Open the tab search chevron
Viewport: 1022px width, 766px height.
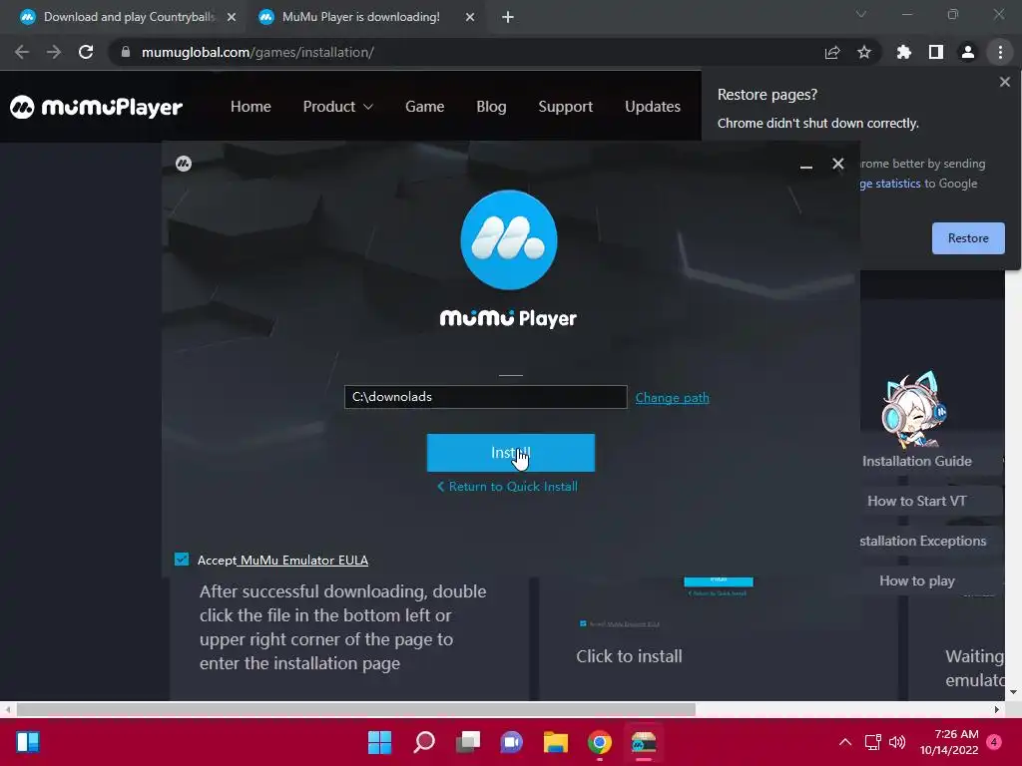[x=861, y=14]
